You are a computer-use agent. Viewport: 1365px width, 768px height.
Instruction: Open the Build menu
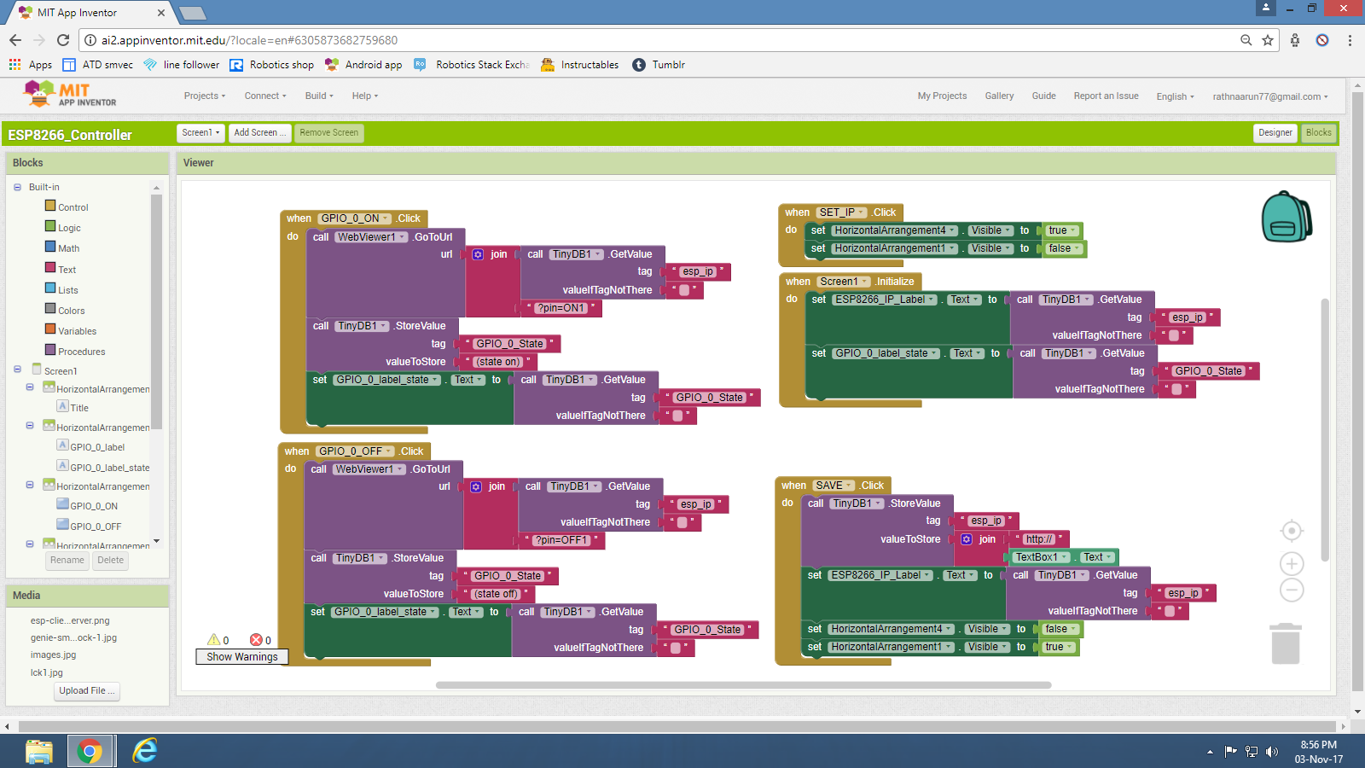319,96
